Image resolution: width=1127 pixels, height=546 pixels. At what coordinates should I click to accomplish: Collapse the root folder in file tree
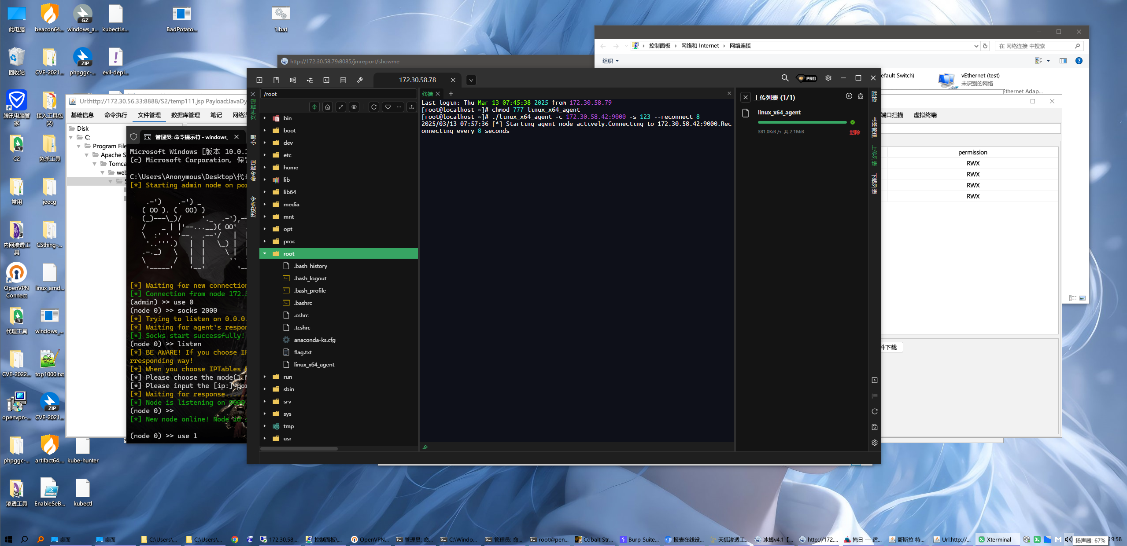coord(265,254)
